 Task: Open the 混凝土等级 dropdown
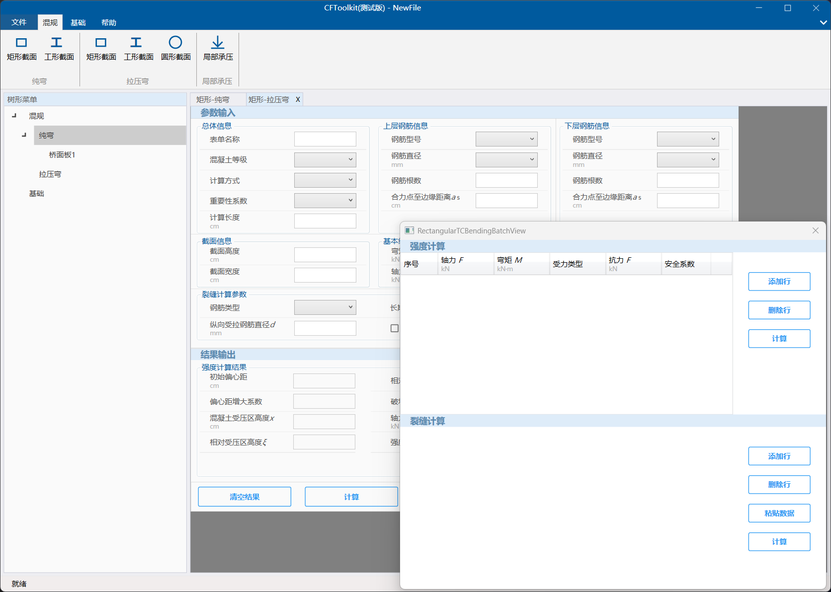coord(325,159)
